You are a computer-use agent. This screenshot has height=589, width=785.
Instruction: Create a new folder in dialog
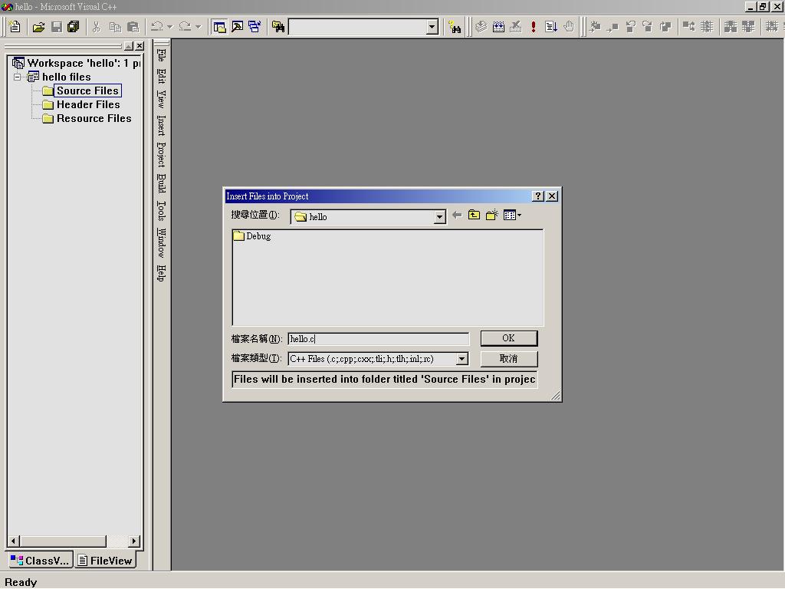[491, 216]
